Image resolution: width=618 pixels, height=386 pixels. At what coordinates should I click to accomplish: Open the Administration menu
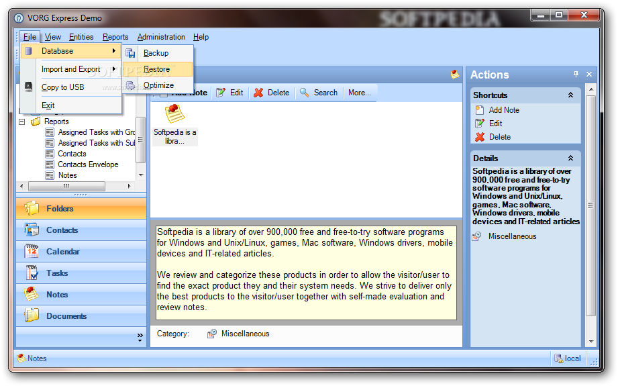point(161,37)
